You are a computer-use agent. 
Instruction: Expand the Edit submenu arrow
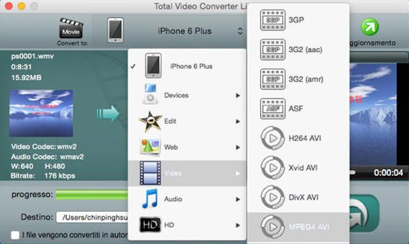(237, 122)
